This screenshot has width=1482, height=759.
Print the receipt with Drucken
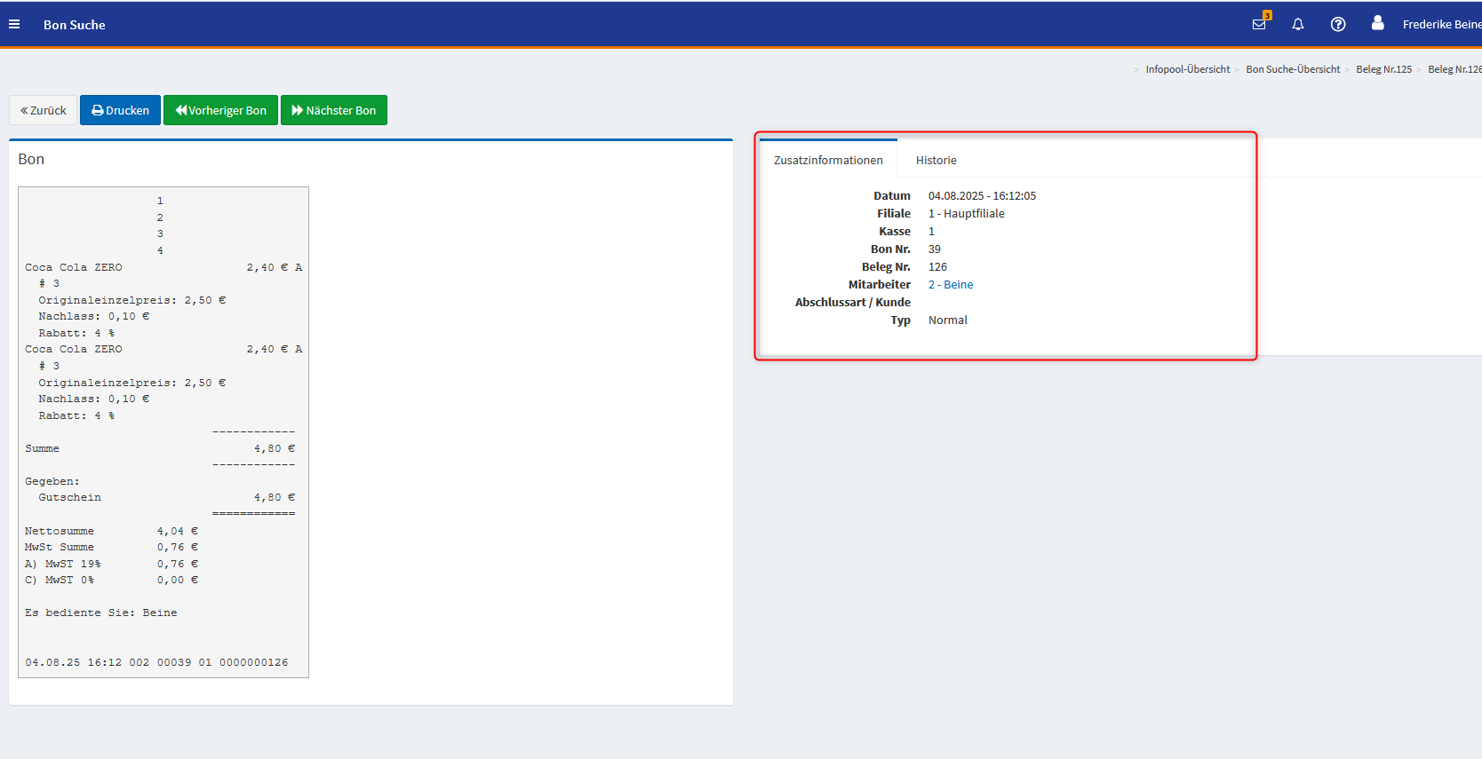120,110
